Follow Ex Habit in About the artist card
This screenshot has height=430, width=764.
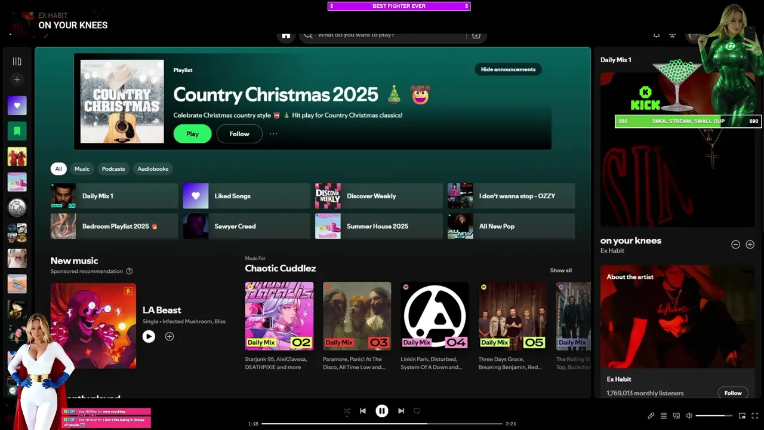click(733, 393)
